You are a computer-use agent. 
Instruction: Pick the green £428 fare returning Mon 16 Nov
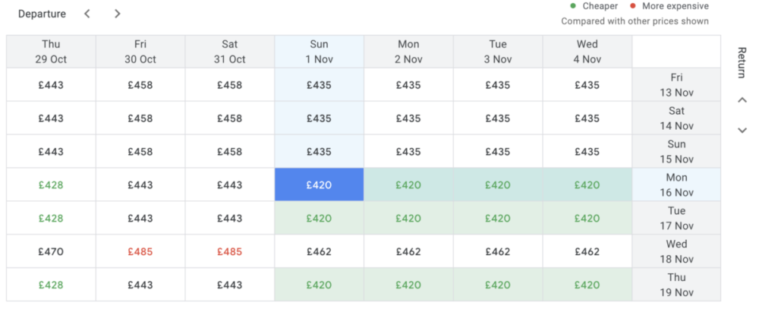[51, 184]
